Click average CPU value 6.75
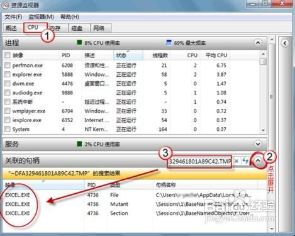This screenshot has width=295, height=236. tap(221, 65)
